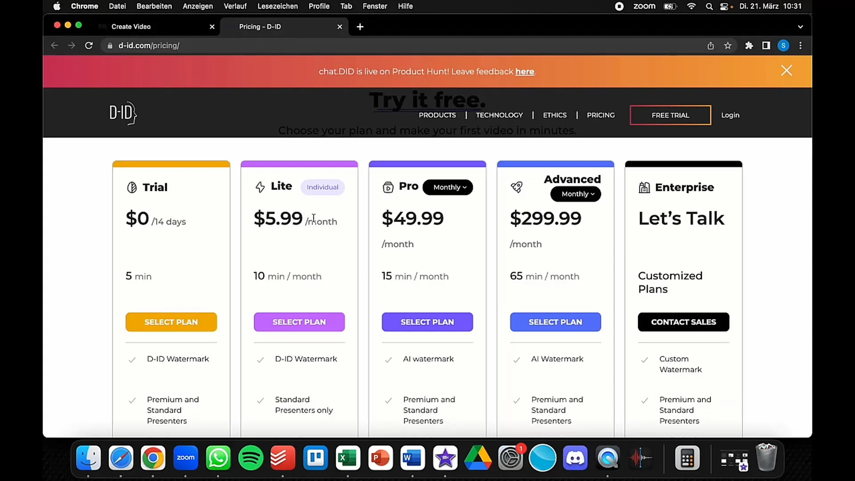The height and width of the screenshot is (481, 855).
Task: Expand the Pro plan Monthly dropdown
Action: (x=448, y=187)
